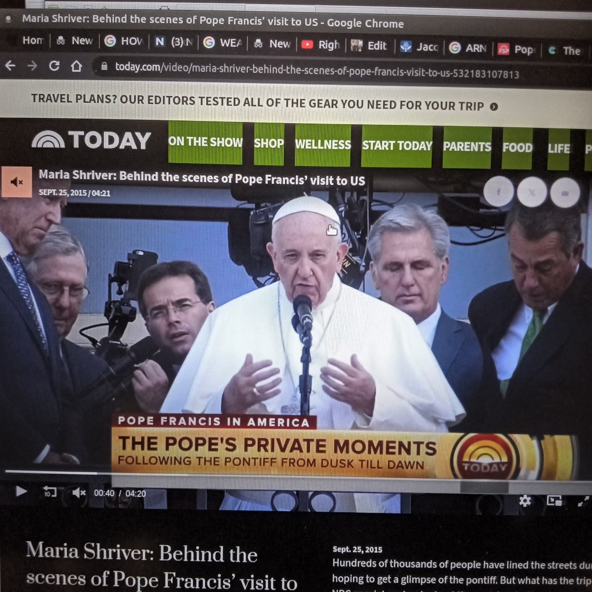Unmute using the player volume icon

point(79,493)
